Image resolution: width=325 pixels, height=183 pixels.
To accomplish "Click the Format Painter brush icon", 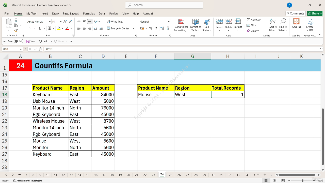I will click(x=16, y=30).
